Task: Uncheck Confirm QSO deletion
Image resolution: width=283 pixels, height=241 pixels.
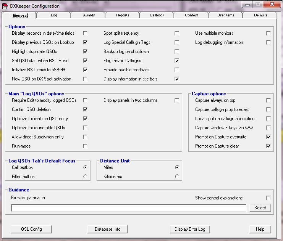Action: click(85, 109)
